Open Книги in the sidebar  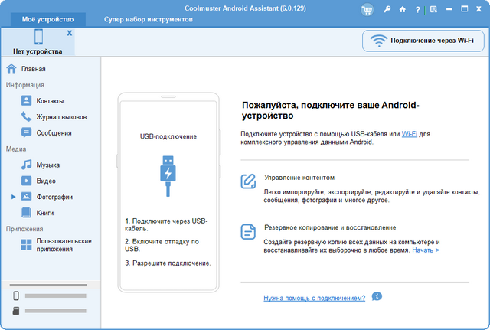tap(45, 213)
